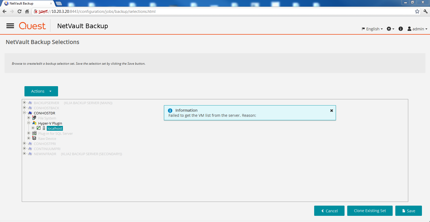Open the English language dropdown
Viewport: 430px width, 222px height.
tap(372, 29)
